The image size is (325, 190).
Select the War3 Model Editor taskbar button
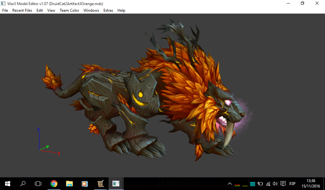(x=116, y=184)
